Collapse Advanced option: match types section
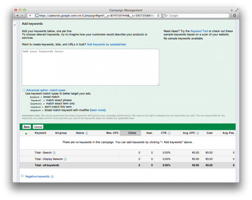The height and width of the screenshot is (200, 252). click(24, 90)
